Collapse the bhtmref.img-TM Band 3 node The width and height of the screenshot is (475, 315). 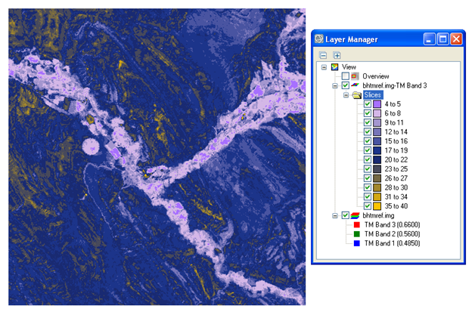pos(335,86)
